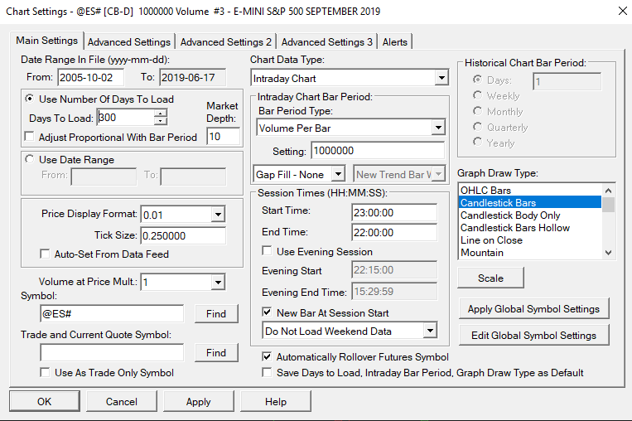
Task: Select Candlestick Body Only draw type
Action: pyautogui.click(x=530, y=215)
